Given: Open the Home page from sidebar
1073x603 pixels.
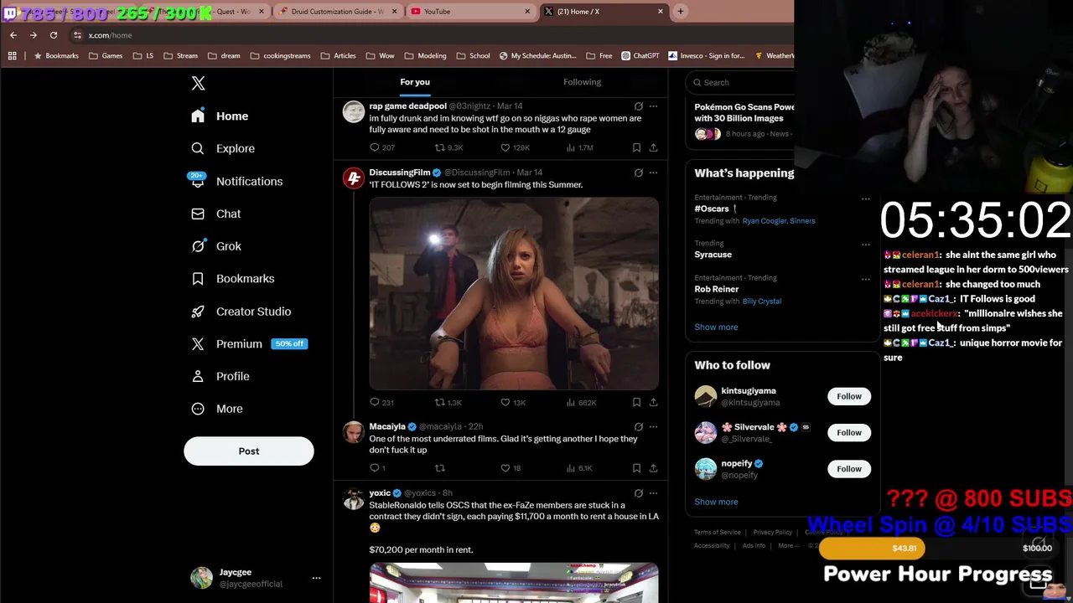Looking at the screenshot, I should 220,116.
